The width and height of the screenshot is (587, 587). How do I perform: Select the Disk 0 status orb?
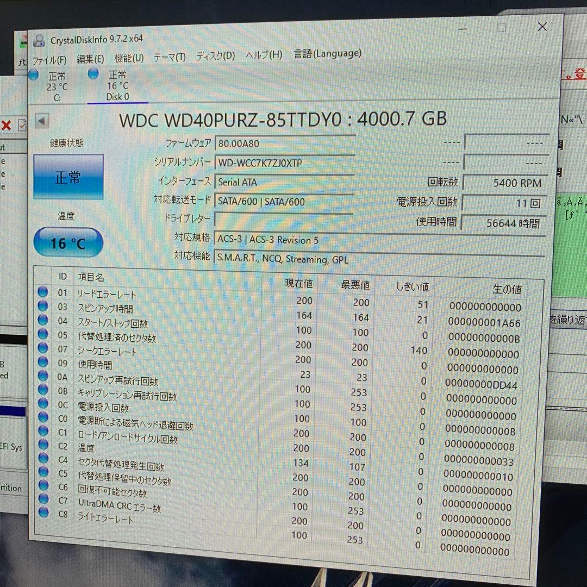[x=93, y=73]
